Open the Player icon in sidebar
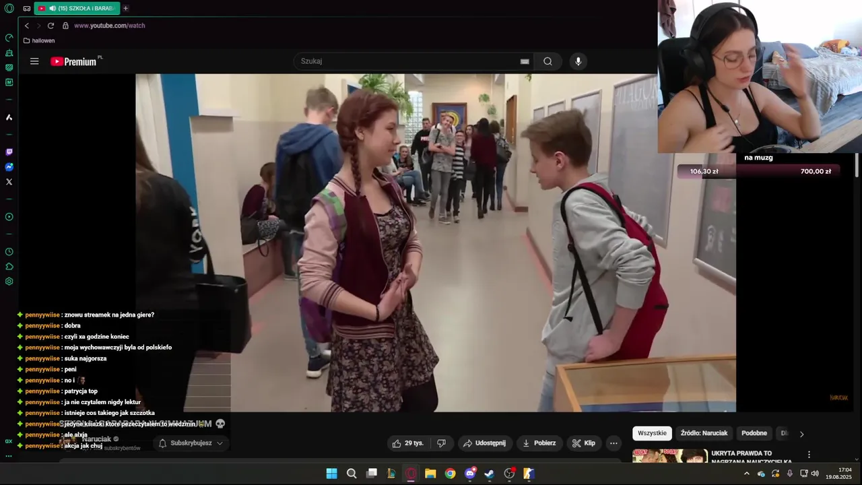Viewport: 862px width, 485px height. click(x=9, y=217)
